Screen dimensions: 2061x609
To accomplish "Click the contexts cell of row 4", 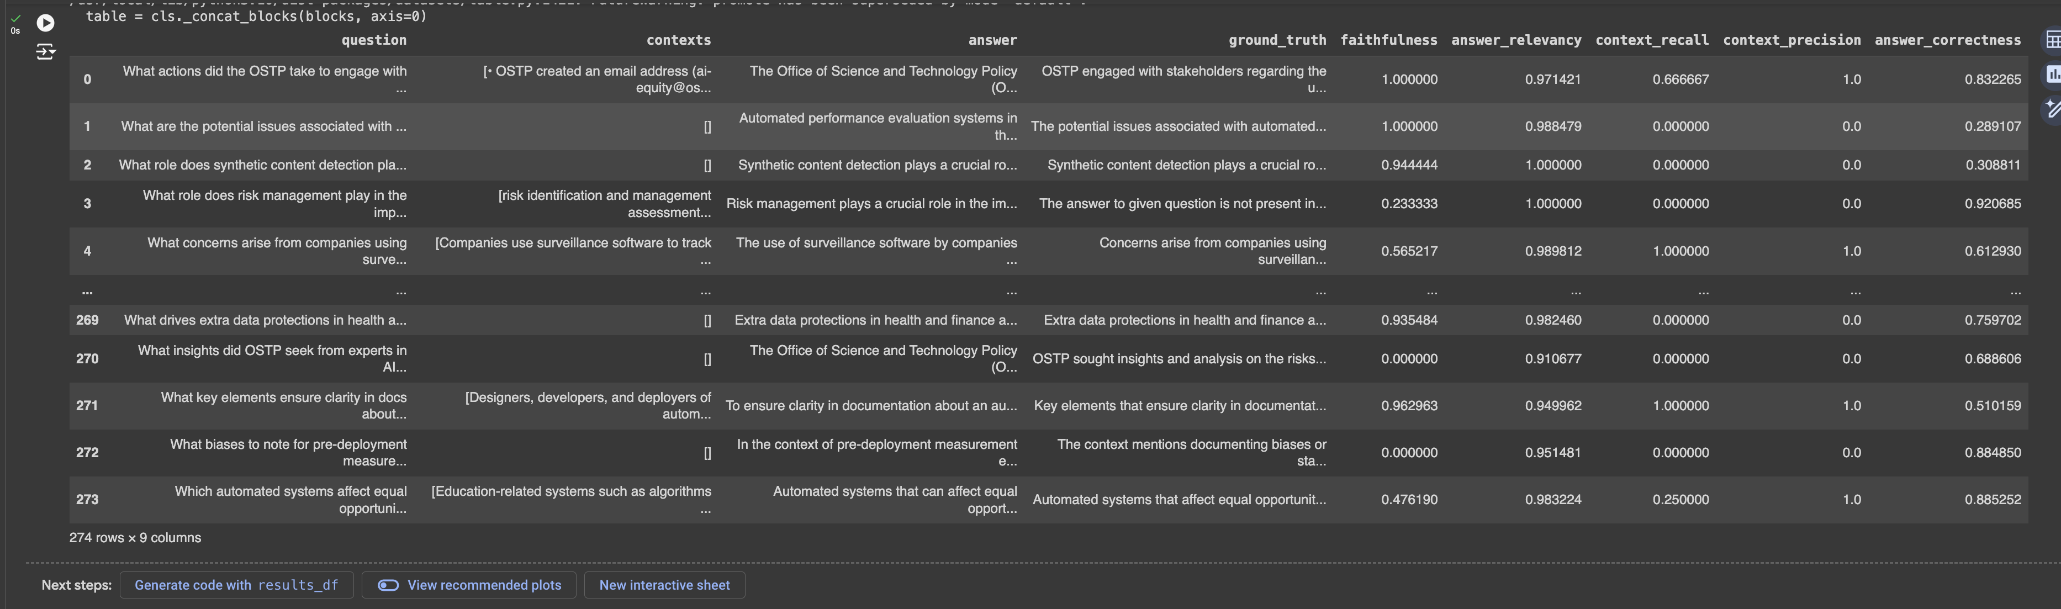I will (573, 251).
